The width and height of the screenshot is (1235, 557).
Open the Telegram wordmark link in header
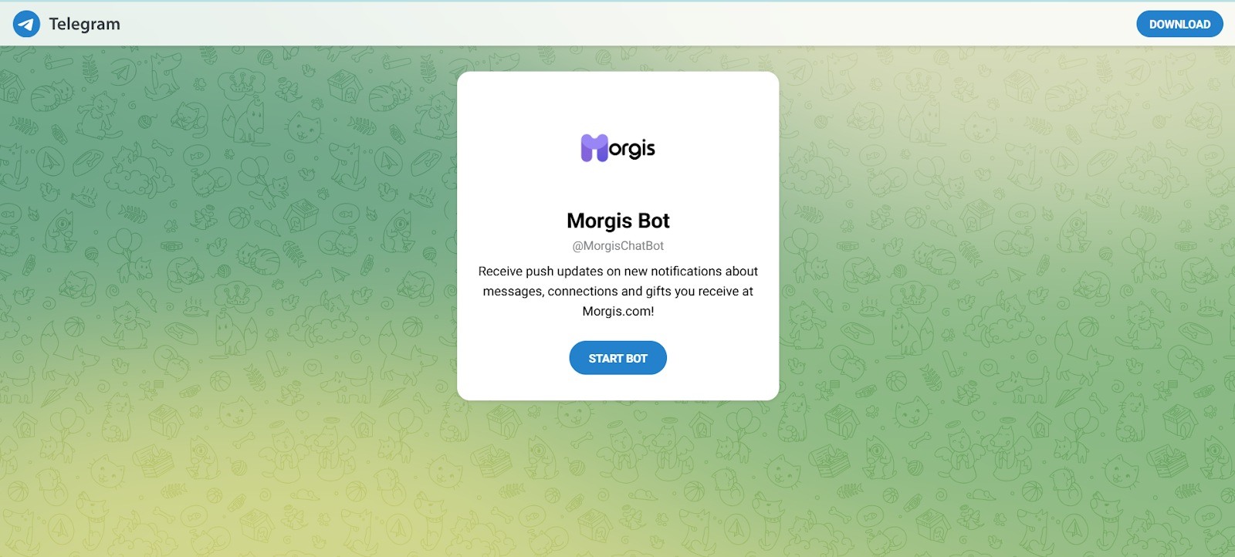[84, 24]
